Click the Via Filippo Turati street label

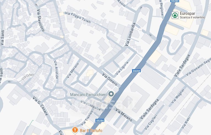click(x=78, y=18)
